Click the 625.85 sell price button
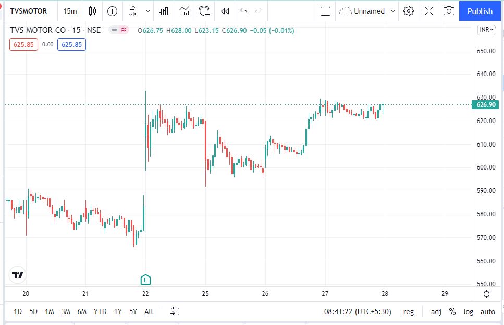Screen dimensions: 504x325 (23, 44)
